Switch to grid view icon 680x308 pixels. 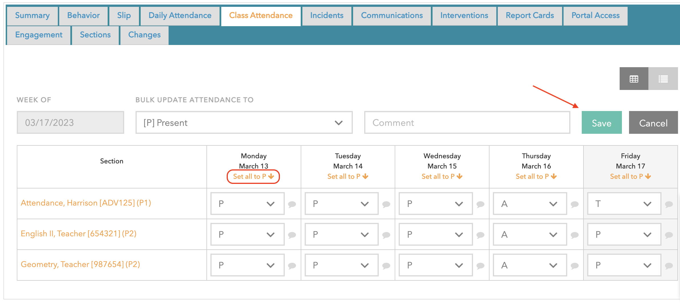634,79
